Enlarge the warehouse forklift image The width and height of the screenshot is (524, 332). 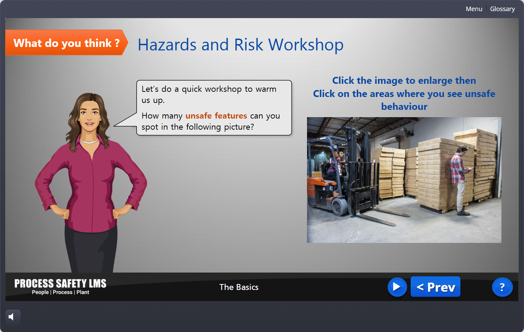[x=404, y=180]
